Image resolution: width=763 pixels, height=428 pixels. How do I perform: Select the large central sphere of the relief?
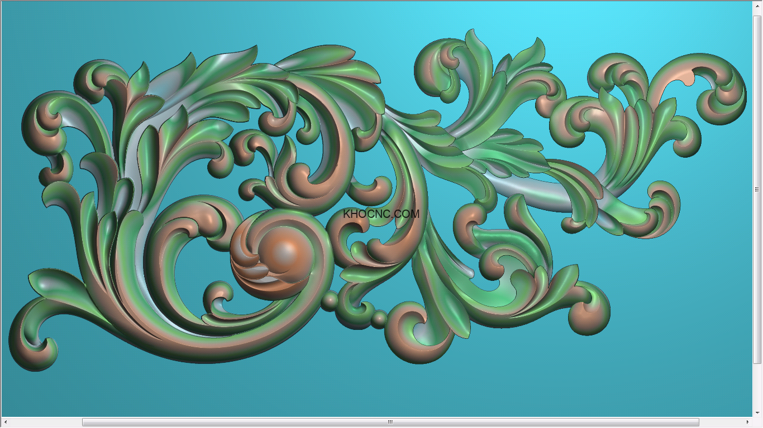point(285,254)
